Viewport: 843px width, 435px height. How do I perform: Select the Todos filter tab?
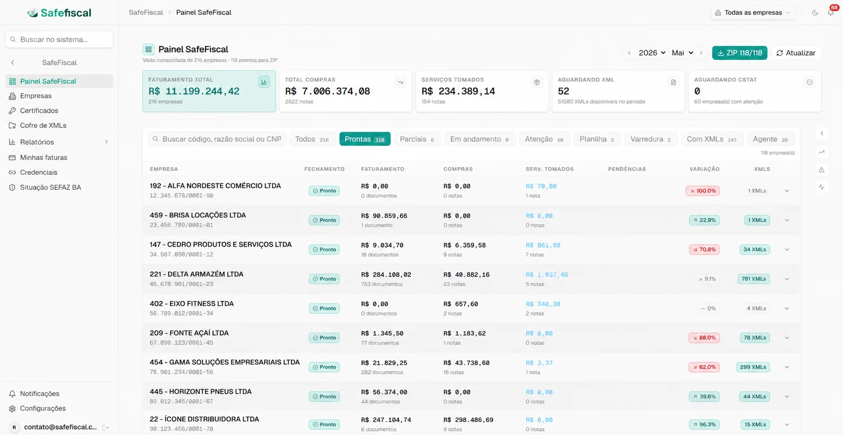(312, 139)
